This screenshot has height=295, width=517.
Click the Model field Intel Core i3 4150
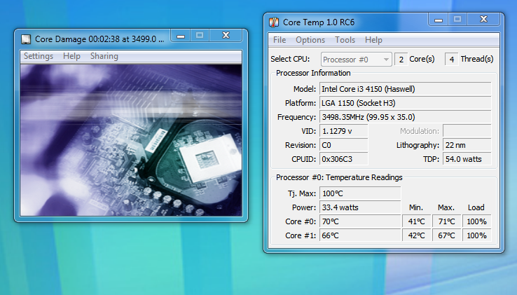coord(405,89)
